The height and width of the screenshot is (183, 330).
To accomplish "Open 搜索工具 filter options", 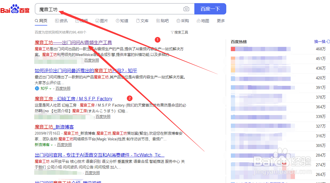I will [179, 32].
